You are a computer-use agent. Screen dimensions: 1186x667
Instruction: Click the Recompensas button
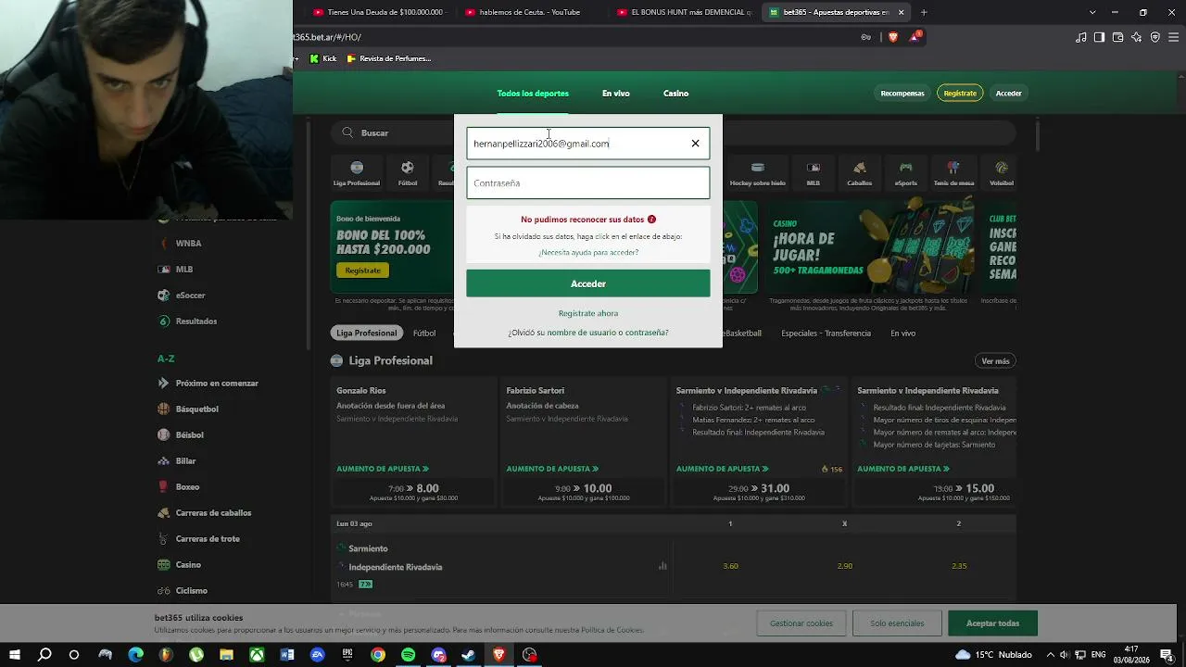pyautogui.click(x=902, y=94)
